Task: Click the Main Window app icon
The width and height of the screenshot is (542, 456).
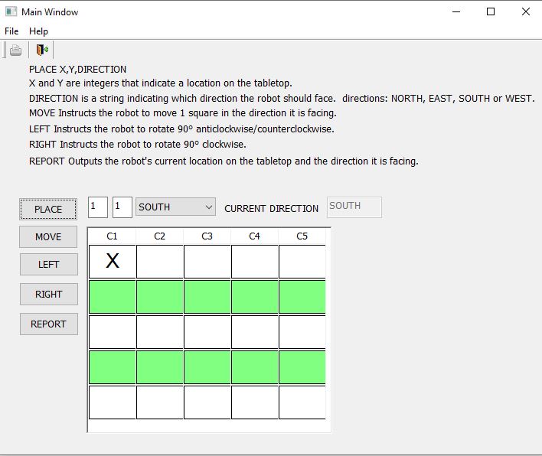Action: coord(11,11)
